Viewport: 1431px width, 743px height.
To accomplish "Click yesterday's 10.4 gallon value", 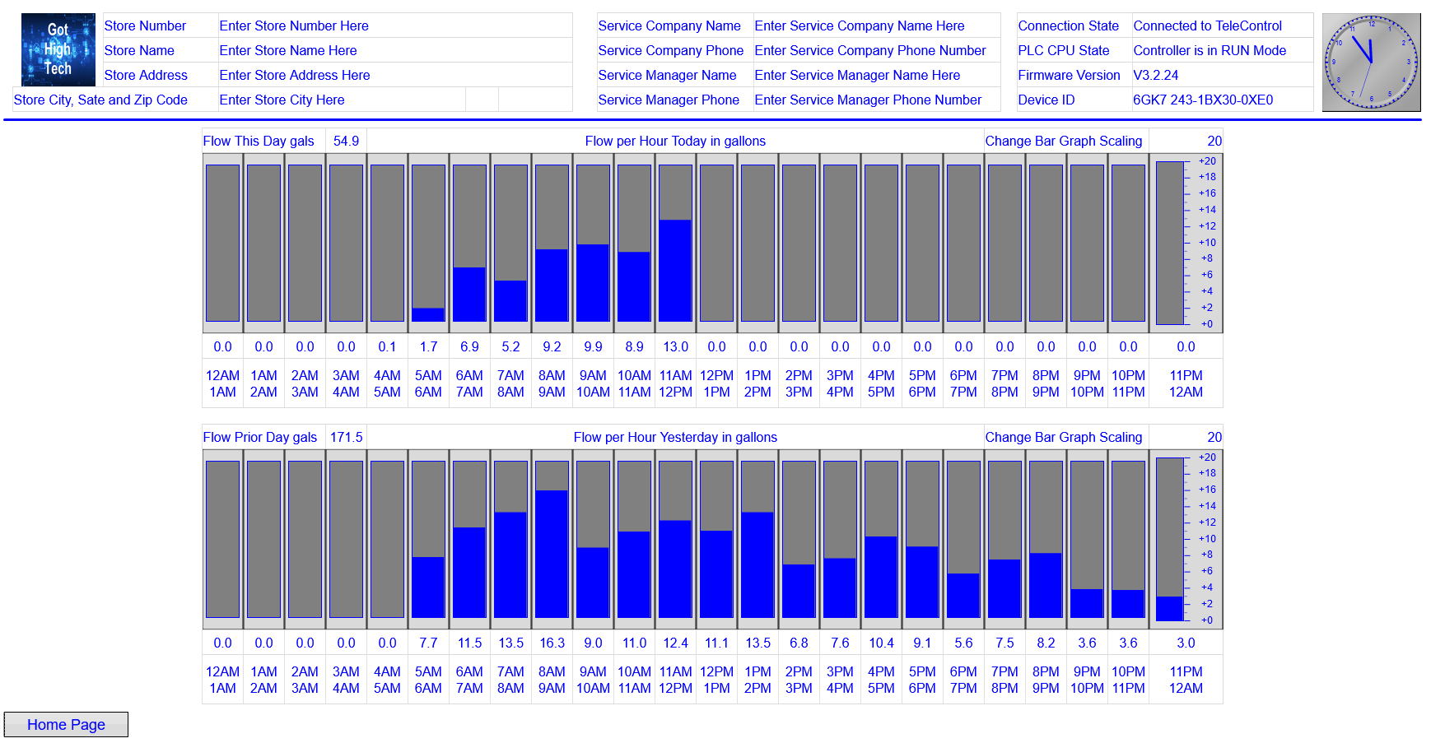I will pyautogui.click(x=881, y=643).
